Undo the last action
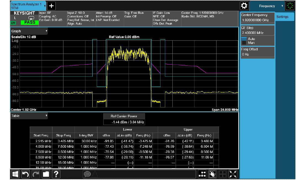This screenshot has height=180, width=305. [26, 174]
